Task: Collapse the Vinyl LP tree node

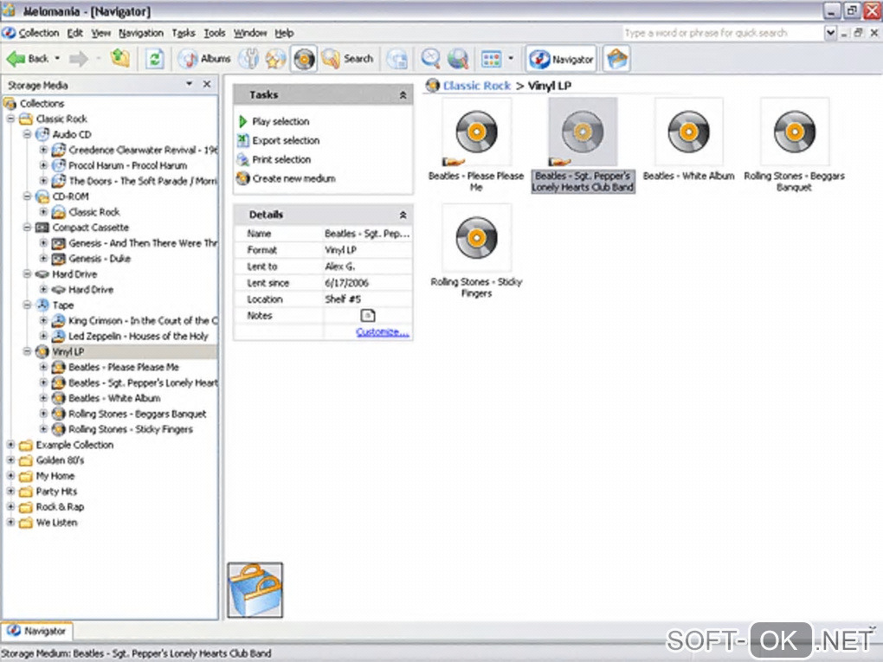Action: pos(28,352)
